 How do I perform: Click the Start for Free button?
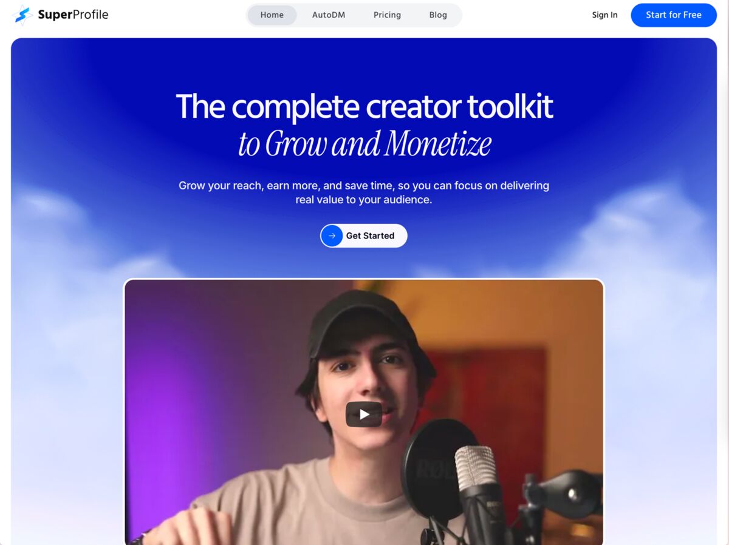tap(674, 15)
